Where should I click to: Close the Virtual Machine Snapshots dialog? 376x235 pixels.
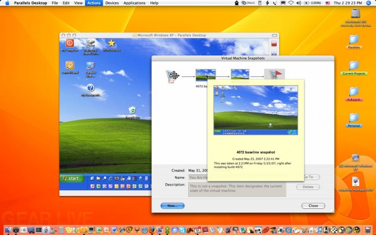(313, 206)
